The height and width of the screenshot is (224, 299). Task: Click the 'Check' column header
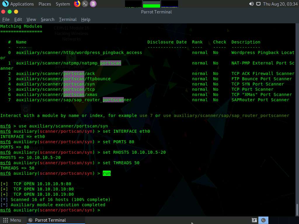click(220, 42)
